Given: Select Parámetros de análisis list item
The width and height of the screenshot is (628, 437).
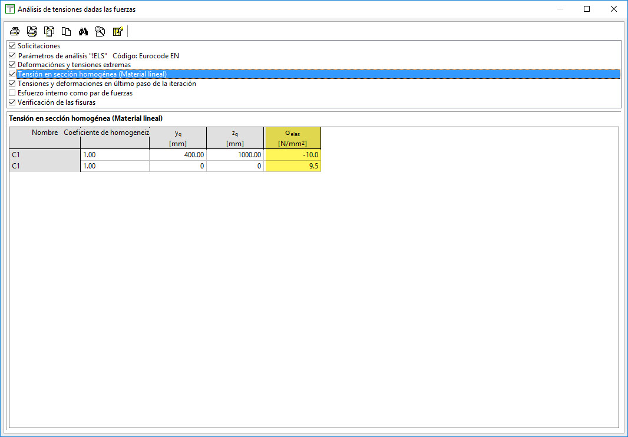Looking at the screenshot, I should pyautogui.click(x=98, y=55).
